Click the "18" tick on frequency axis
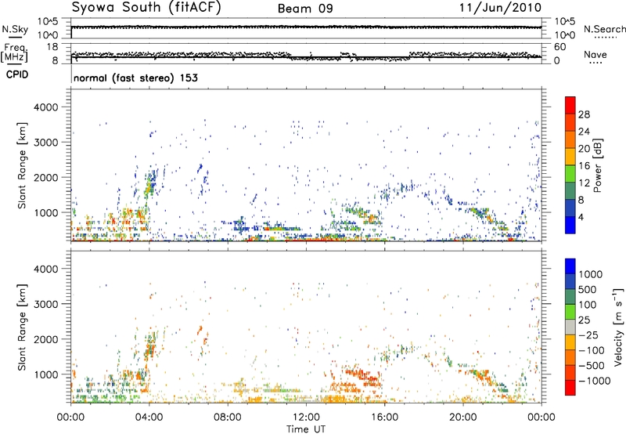 tap(52, 47)
